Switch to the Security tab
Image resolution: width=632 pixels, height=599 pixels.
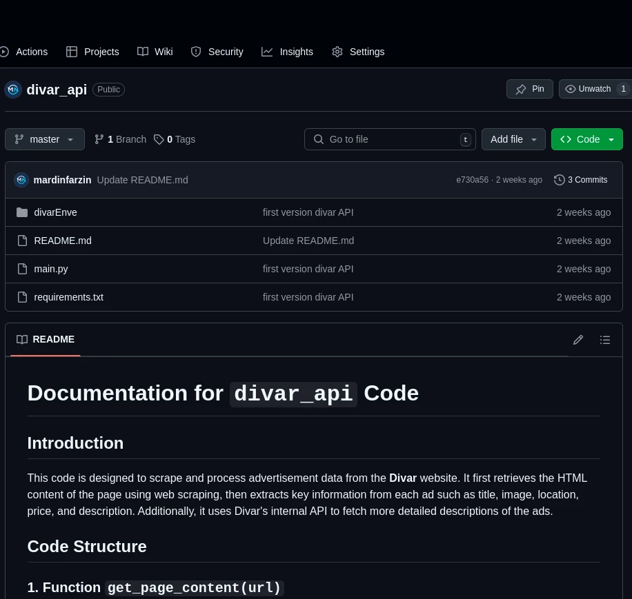point(217,52)
